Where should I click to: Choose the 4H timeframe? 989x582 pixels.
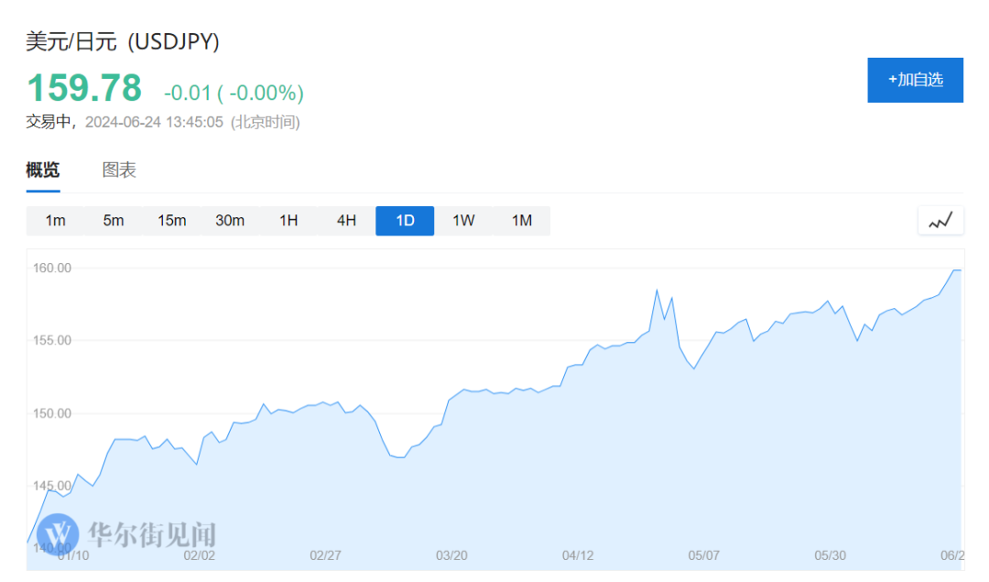pyautogui.click(x=346, y=221)
